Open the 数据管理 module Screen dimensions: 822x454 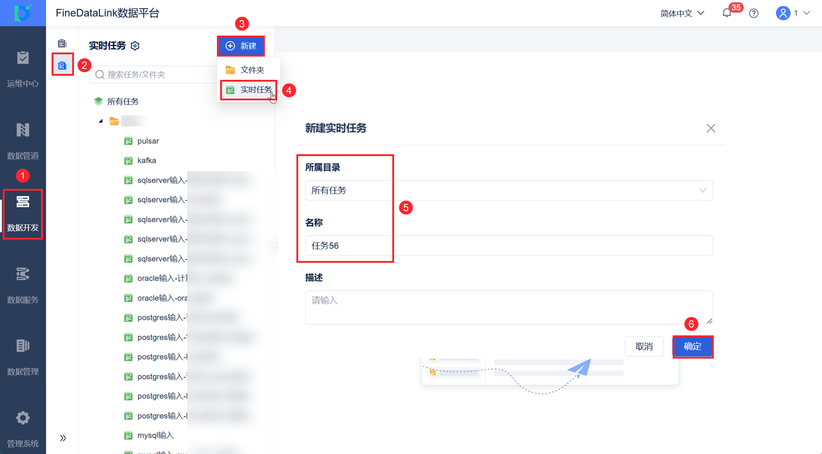[x=23, y=357]
